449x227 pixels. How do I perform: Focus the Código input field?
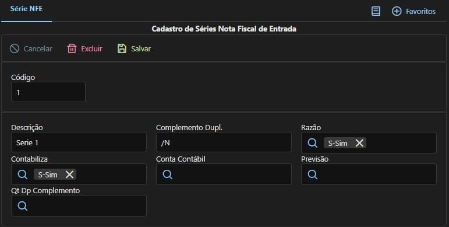point(48,92)
